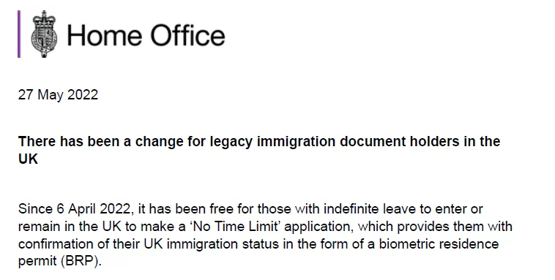555x280 pixels.
Task: Click the year "2022" in the date line
Action: pyautogui.click(x=83, y=95)
